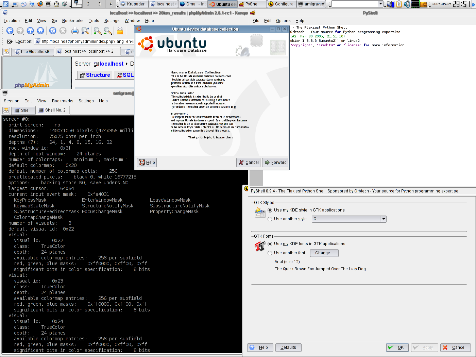The image size is (476, 357).
Task: Click the panel clock showing 23:51
Action: [462, 4]
